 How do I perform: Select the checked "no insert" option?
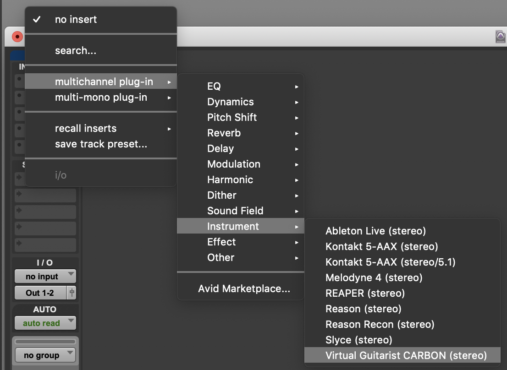coord(100,19)
